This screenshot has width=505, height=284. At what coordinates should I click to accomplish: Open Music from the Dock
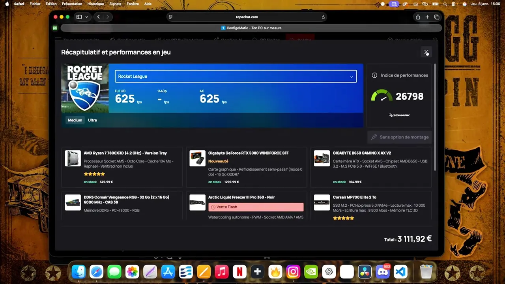(x=222, y=272)
